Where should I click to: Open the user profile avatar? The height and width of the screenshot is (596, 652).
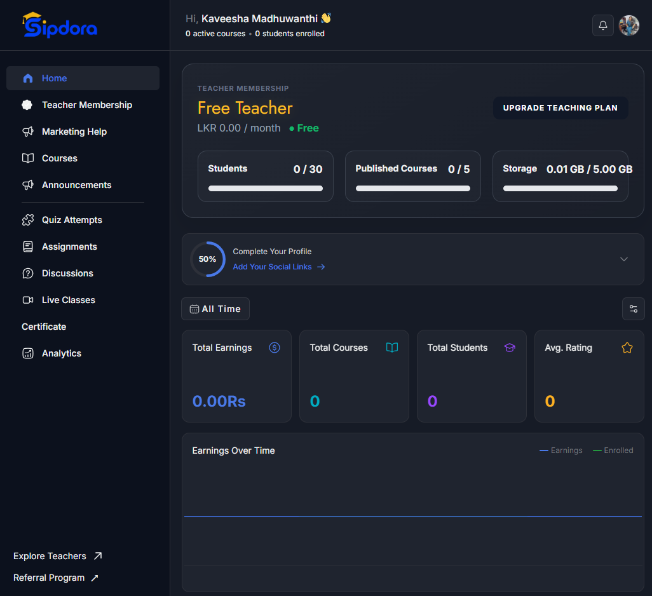click(628, 25)
